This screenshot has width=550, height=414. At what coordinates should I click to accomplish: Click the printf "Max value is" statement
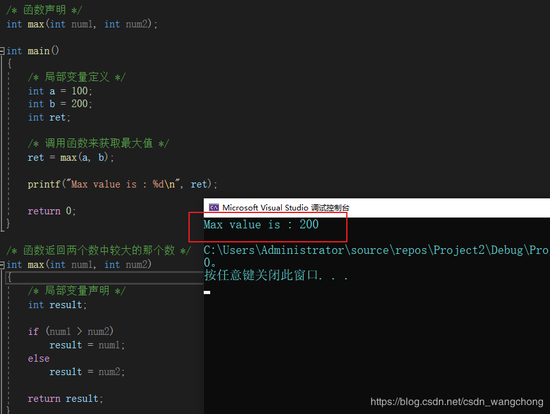123,184
